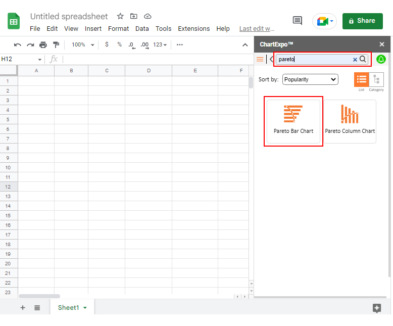The height and width of the screenshot is (326, 393).
Task: Activate the paint format tool
Action: pos(56,45)
